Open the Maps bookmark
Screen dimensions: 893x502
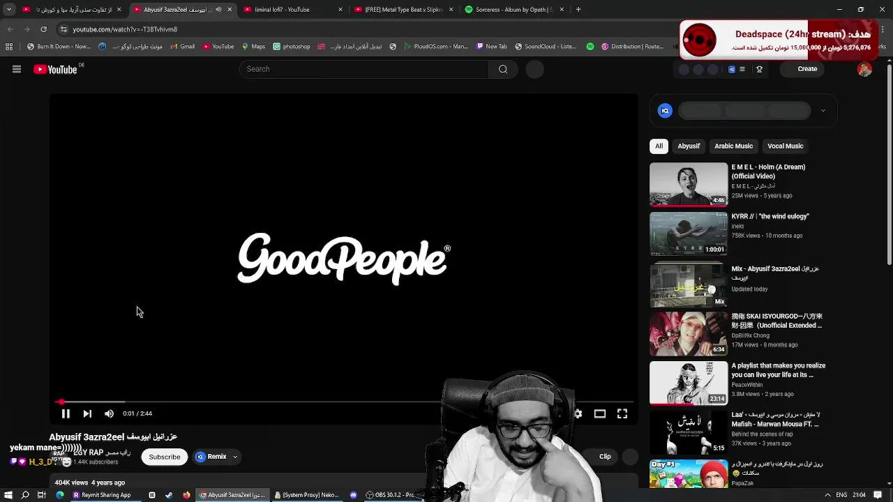[253, 47]
